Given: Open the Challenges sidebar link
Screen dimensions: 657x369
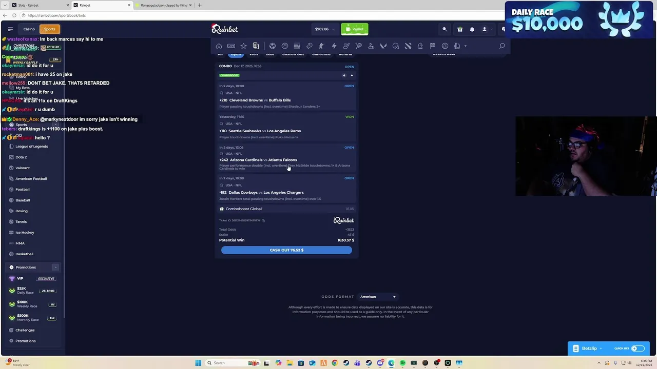Looking at the screenshot, I should 25,330.
